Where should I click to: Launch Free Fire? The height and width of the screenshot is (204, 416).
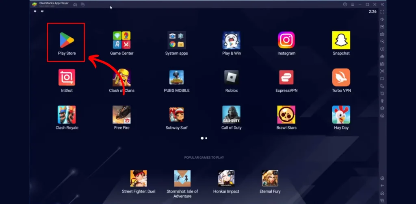[121, 115]
